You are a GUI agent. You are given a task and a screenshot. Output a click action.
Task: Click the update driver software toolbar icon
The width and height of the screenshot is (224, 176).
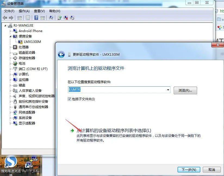[x=59, y=18]
